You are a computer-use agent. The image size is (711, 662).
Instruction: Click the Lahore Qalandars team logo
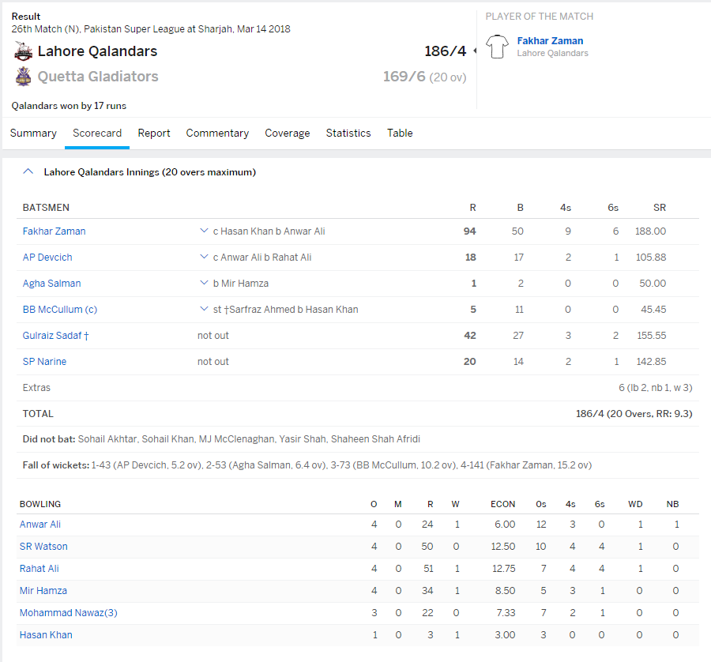click(x=23, y=51)
